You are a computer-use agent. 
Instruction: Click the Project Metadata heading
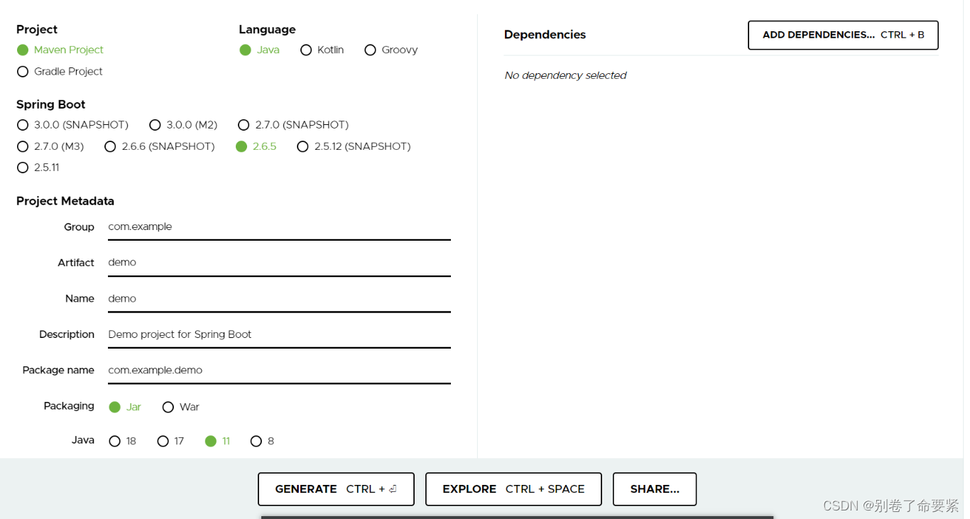pyautogui.click(x=65, y=201)
